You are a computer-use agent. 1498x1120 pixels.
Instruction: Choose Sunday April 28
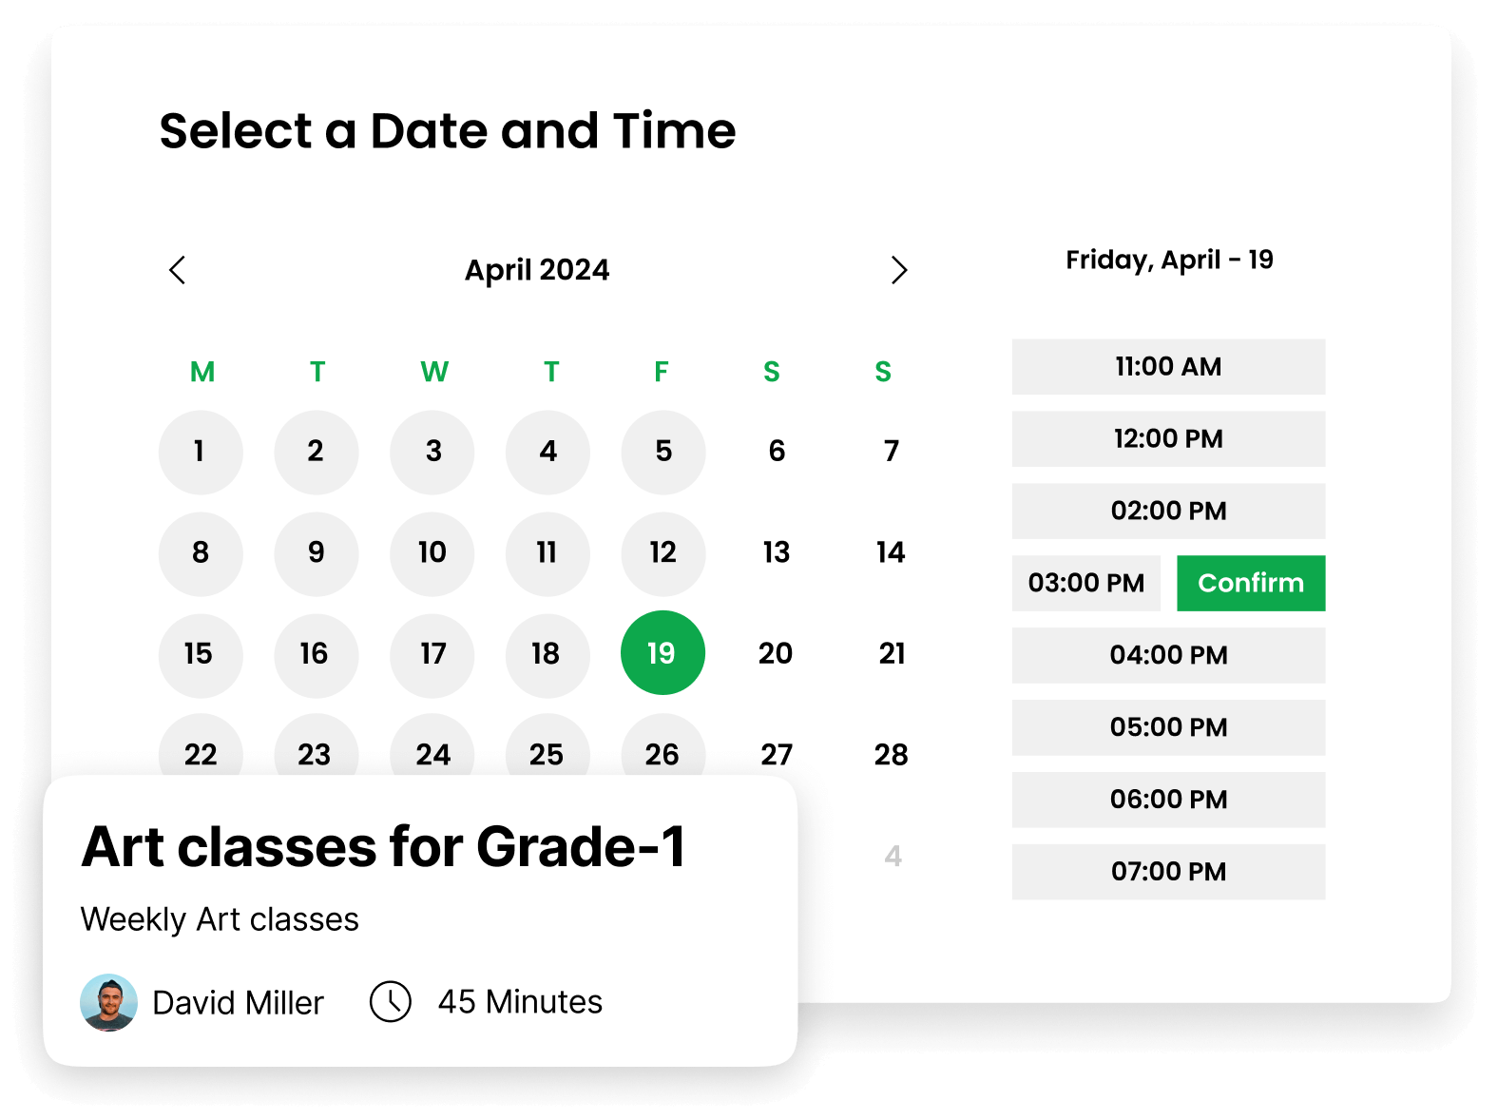(891, 755)
